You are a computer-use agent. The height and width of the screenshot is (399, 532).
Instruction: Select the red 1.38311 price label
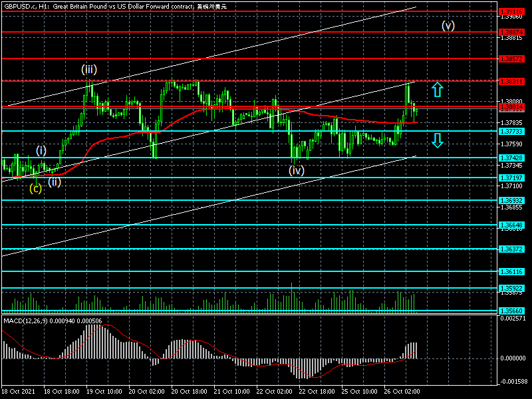coord(511,81)
